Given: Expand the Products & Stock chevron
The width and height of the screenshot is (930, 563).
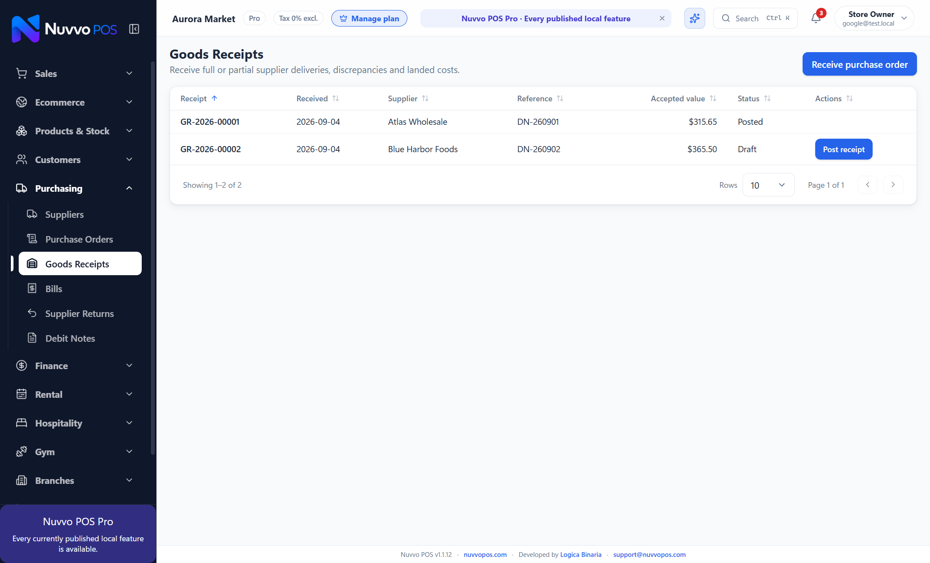Looking at the screenshot, I should point(129,131).
